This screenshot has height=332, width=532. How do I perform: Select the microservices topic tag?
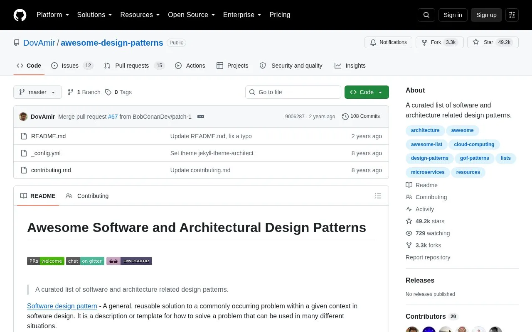(x=428, y=172)
